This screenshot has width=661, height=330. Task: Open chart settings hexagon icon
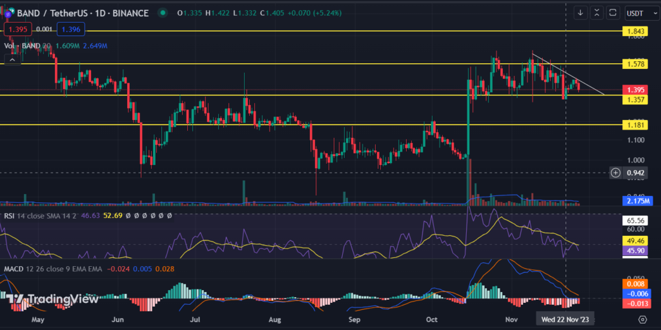642,319
